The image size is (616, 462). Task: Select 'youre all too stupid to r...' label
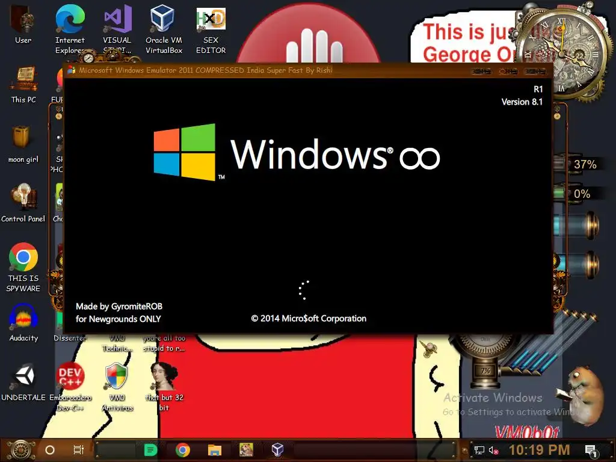coord(164,343)
